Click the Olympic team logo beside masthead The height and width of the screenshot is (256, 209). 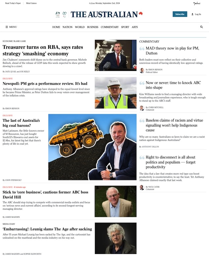coord(58,14)
